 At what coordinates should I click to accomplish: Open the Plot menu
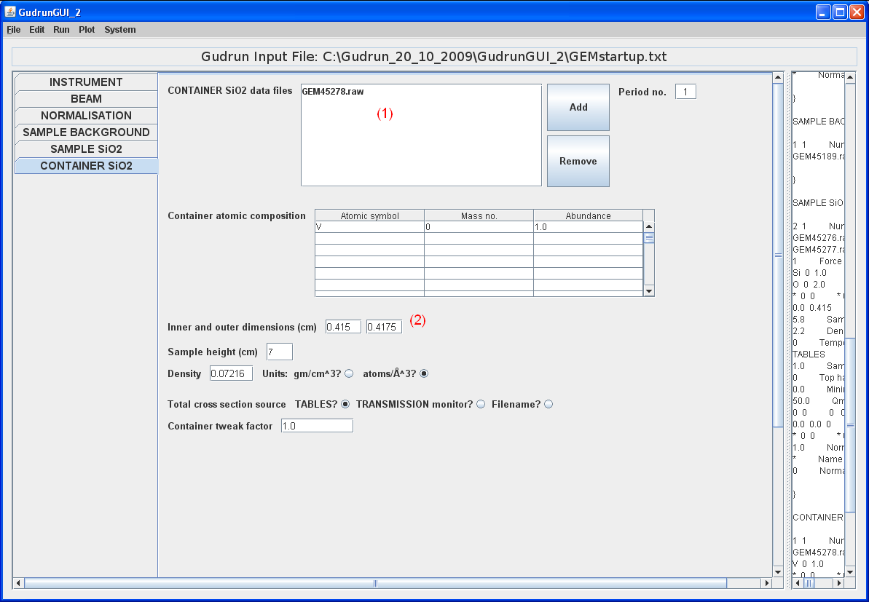pyautogui.click(x=87, y=30)
